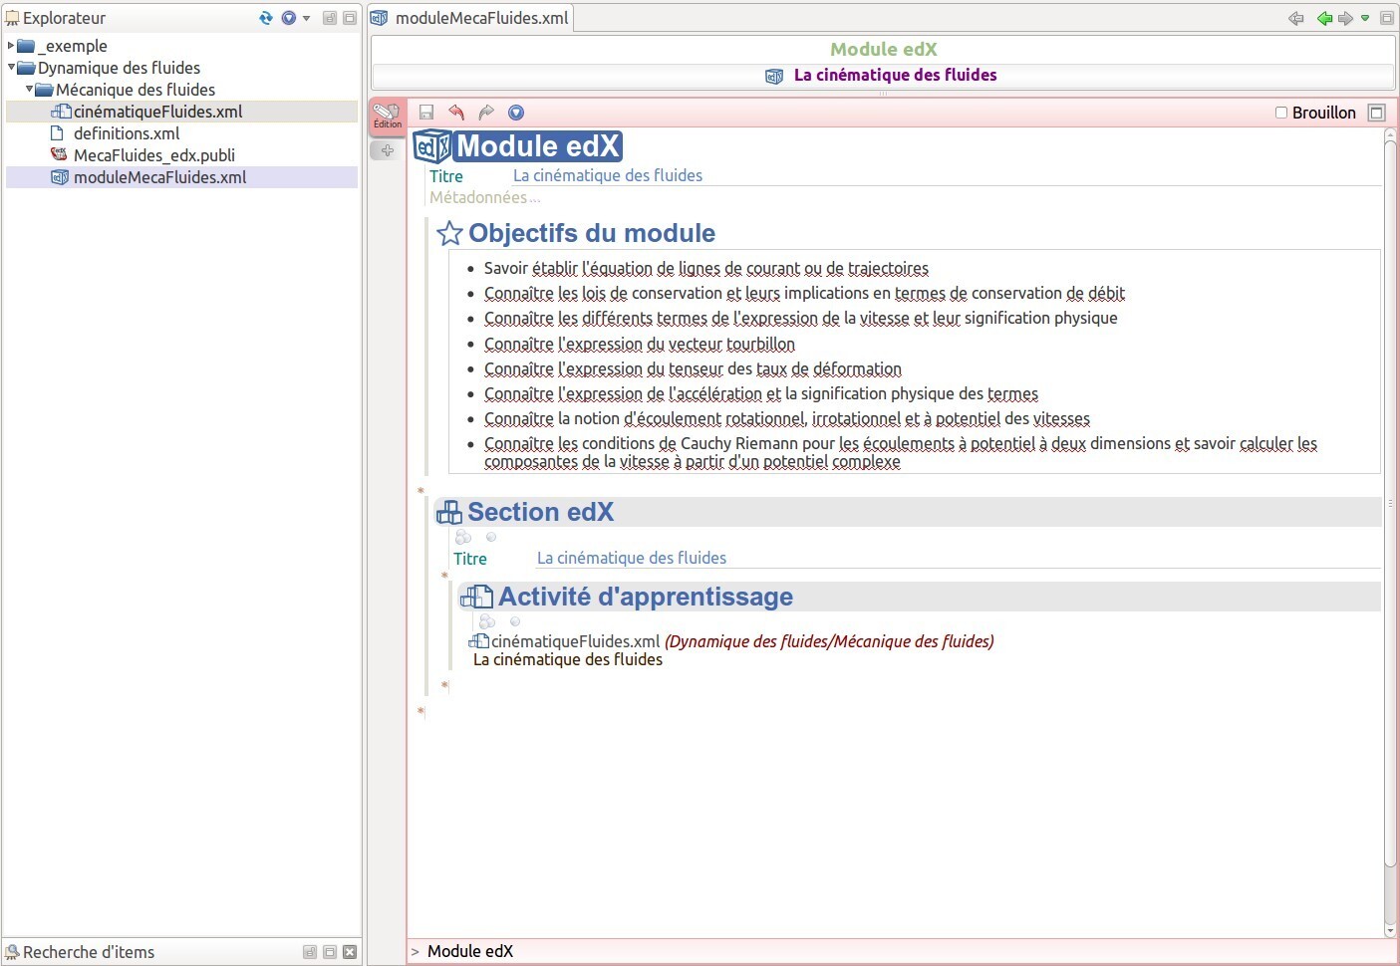The image size is (1400, 966).
Task: Expand the _exemple folder
Action: click(x=11, y=46)
